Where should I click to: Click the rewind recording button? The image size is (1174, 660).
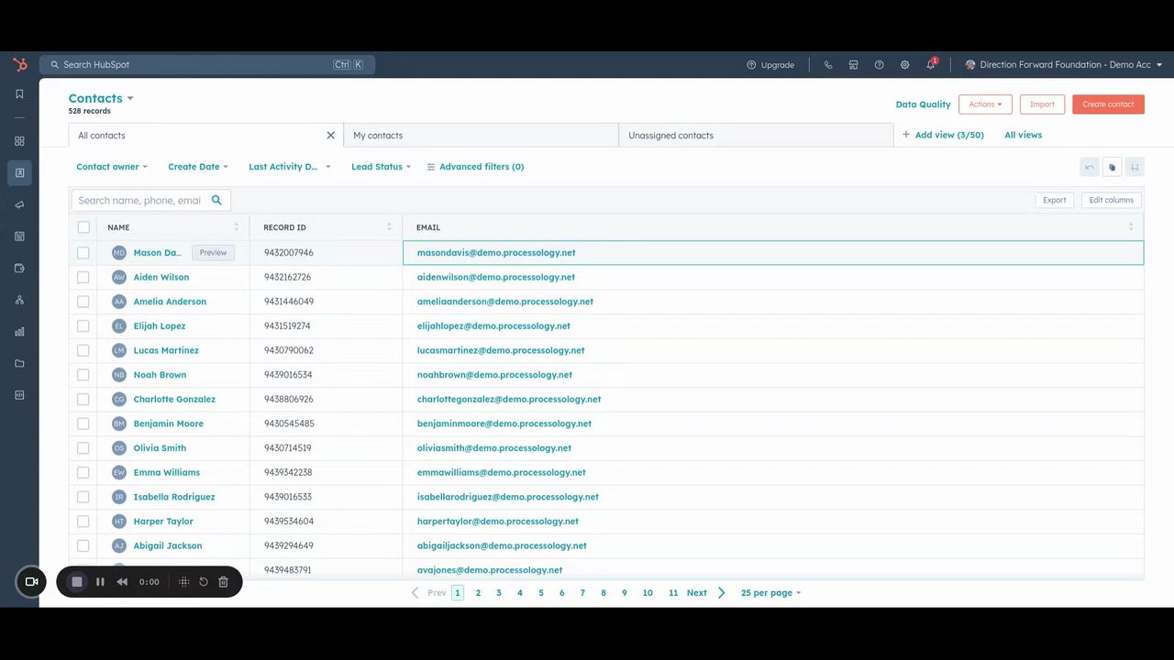click(122, 581)
